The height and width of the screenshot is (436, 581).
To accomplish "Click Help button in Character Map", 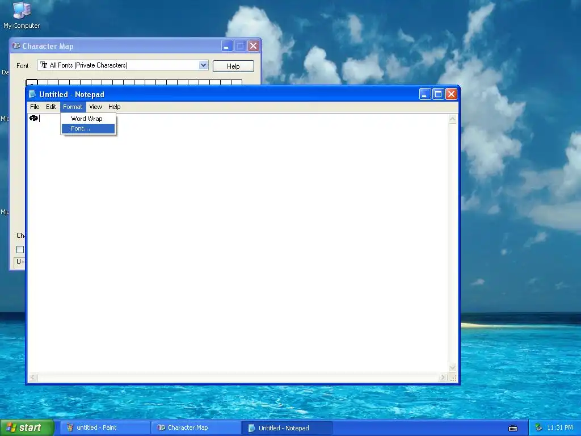I will pyautogui.click(x=233, y=66).
